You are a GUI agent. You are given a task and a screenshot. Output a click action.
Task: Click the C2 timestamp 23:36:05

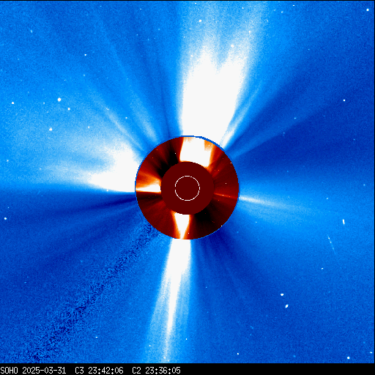163,371
